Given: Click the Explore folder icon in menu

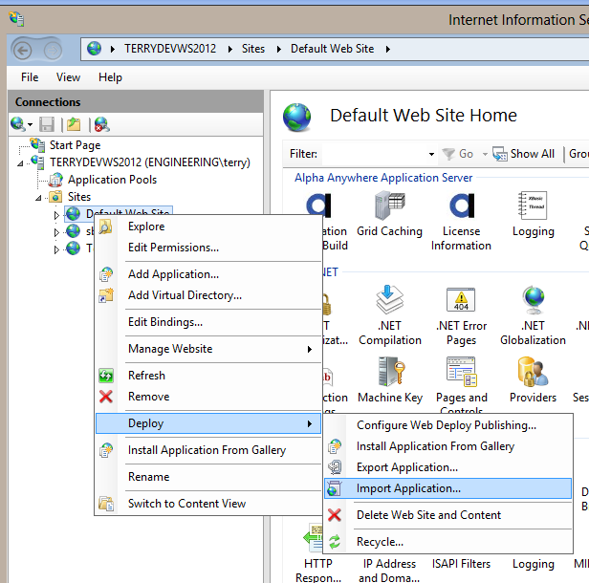Looking at the screenshot, I should tap(105, 227).
